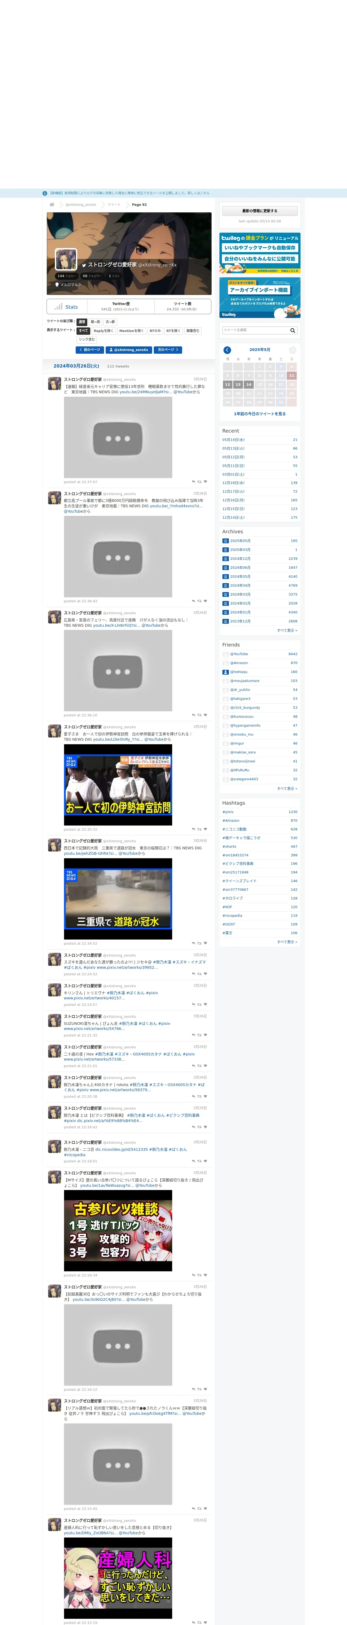Open the home icon in breadcrumb
Viewport: 347px width, 1625px height.
pyautogui.click(x=52, y=204)
